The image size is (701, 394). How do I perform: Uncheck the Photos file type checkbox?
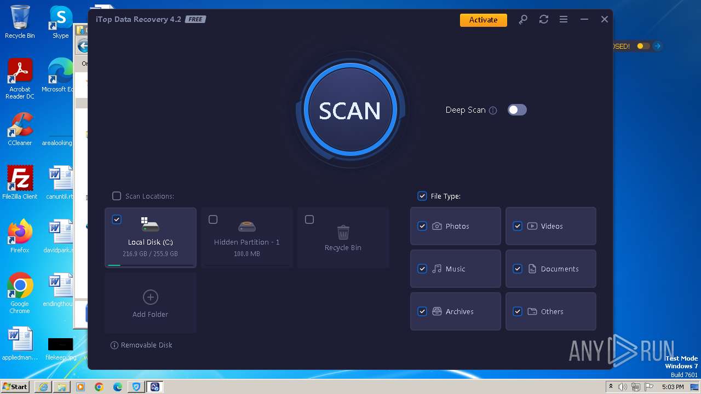[x=422, y=226]
